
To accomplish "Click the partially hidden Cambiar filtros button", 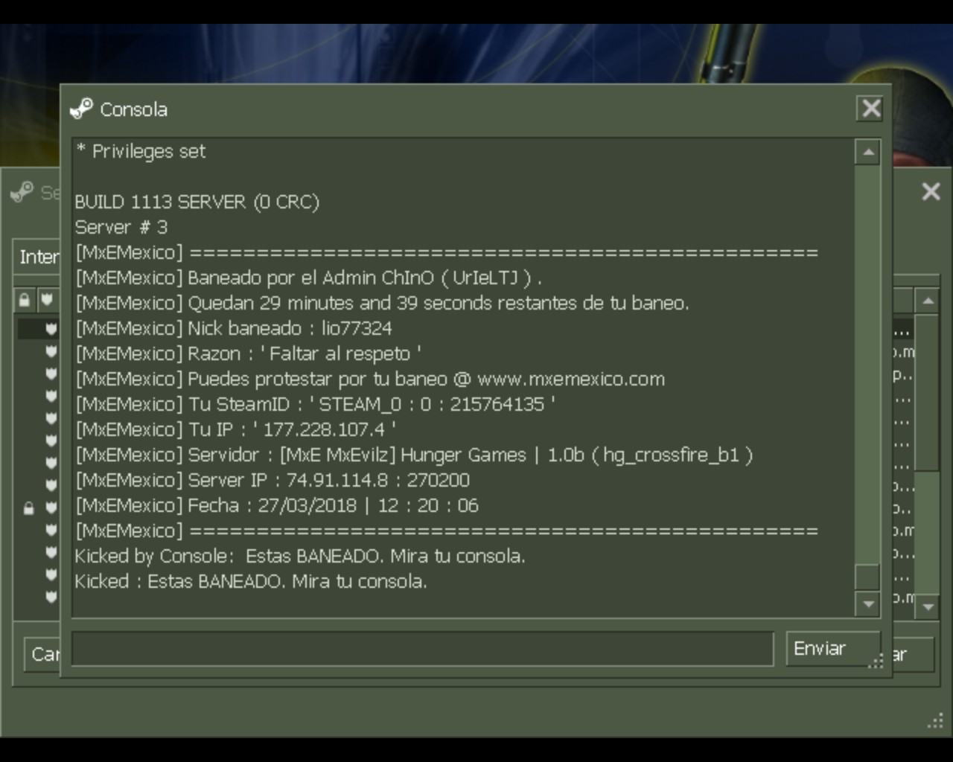I will (x=42, y=655).
